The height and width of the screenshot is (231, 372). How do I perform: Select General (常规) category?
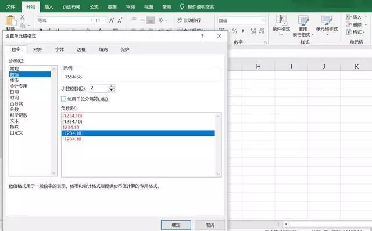(x=30, y=68)
